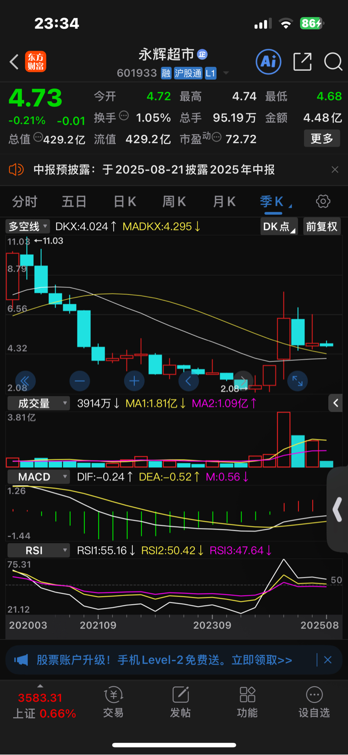Tap the MADKX:4.295 value
348x755 pixels.
[162, 226]
